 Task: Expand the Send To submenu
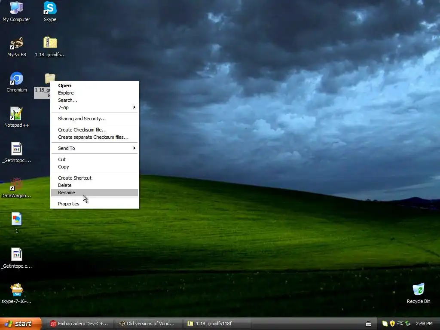click(x=94, y=148)
